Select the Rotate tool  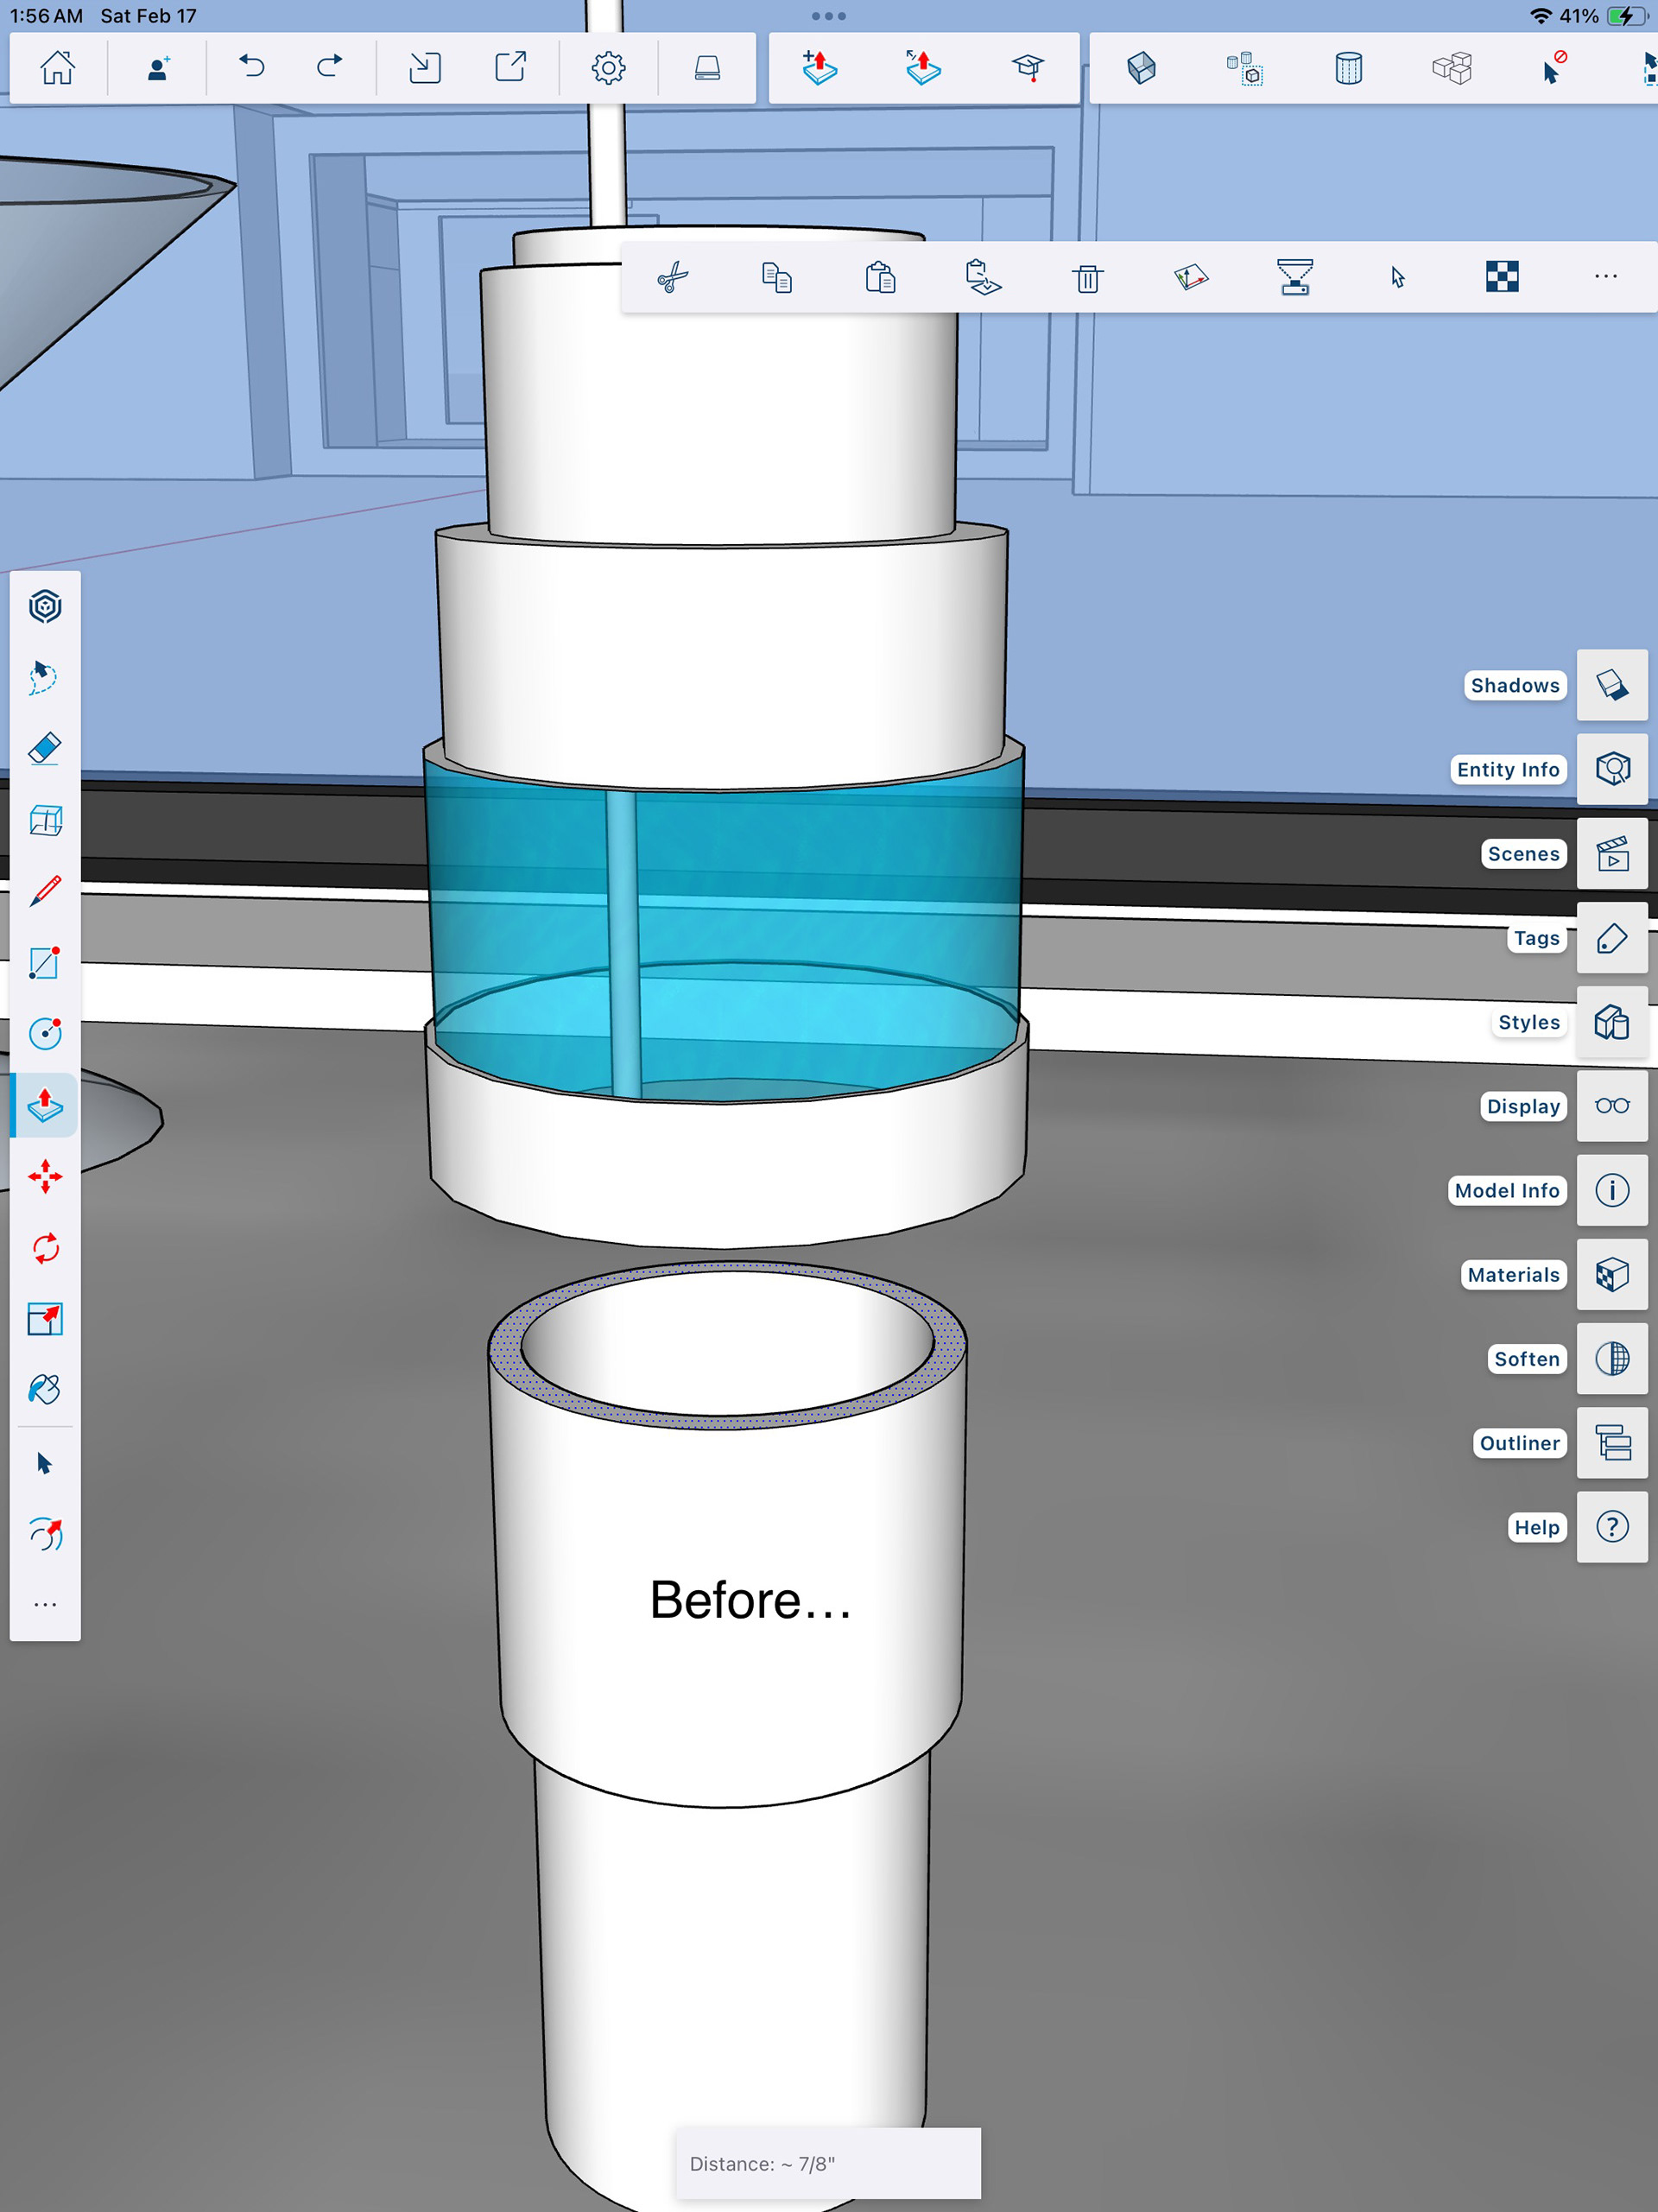45,1248
